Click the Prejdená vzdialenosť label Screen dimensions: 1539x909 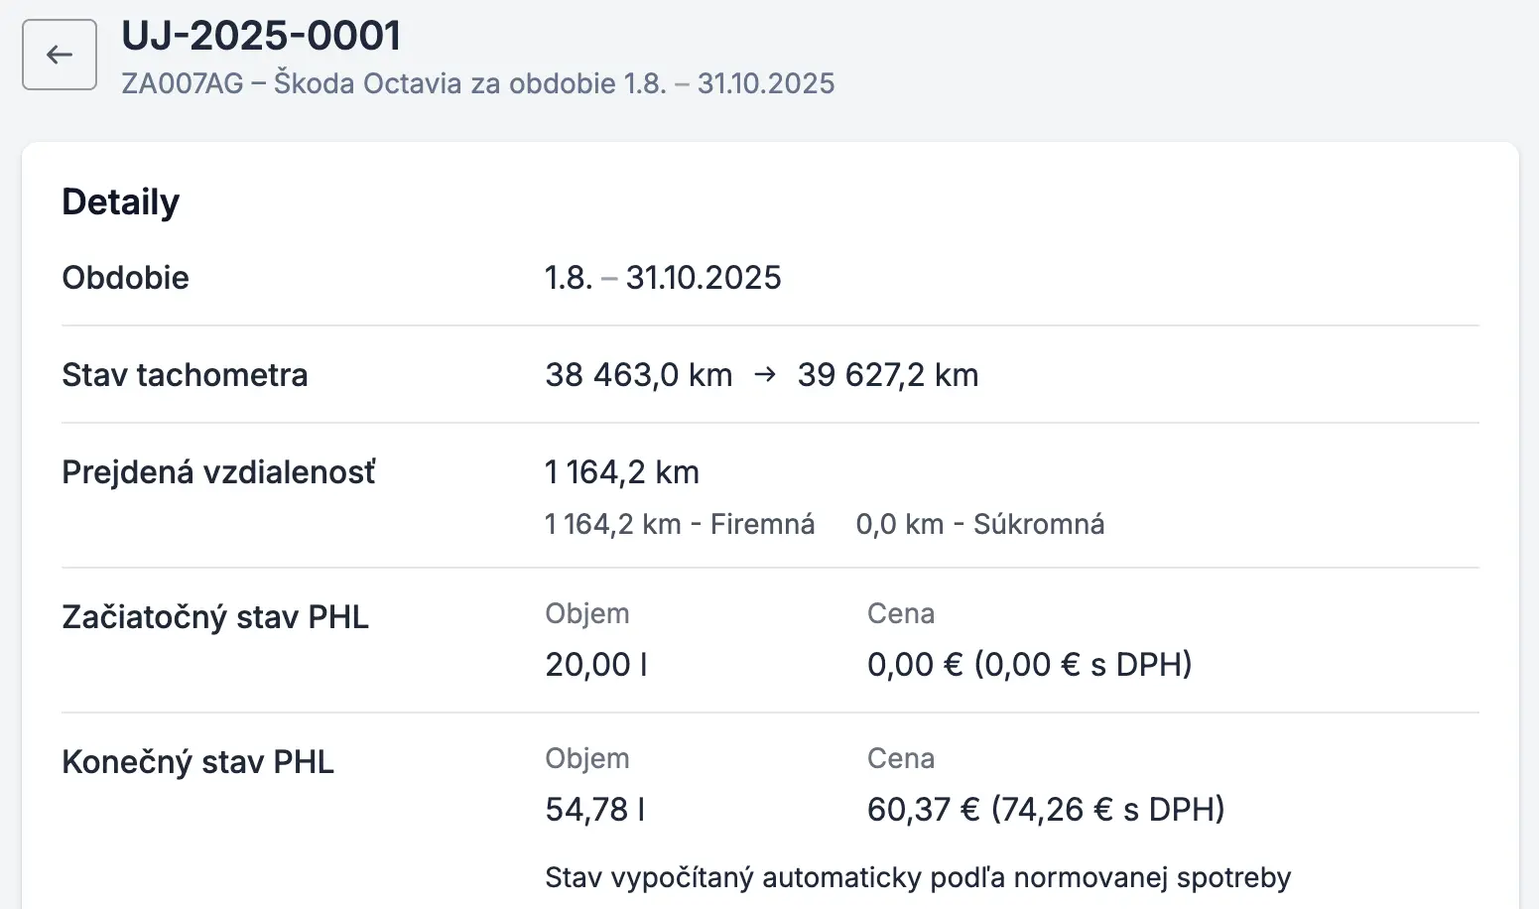click(218, 472)
